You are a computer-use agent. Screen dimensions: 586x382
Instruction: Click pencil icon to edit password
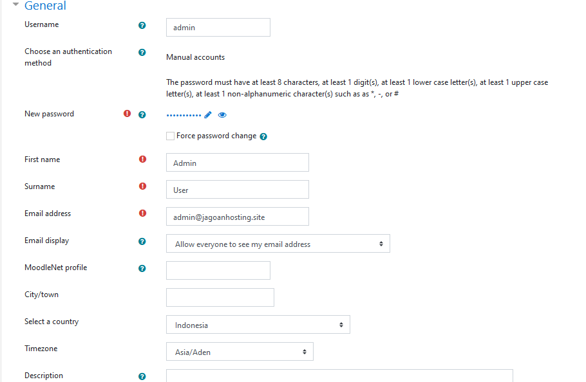click(208, 115)
